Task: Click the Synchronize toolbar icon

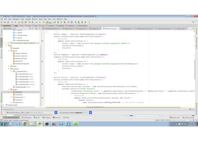Action: pyautogui.click(x=8, y=22)
